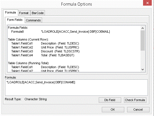This screenshot has height=116, width=154.
Task: Click the scroll down arrow in fields list
Action: 142,70
